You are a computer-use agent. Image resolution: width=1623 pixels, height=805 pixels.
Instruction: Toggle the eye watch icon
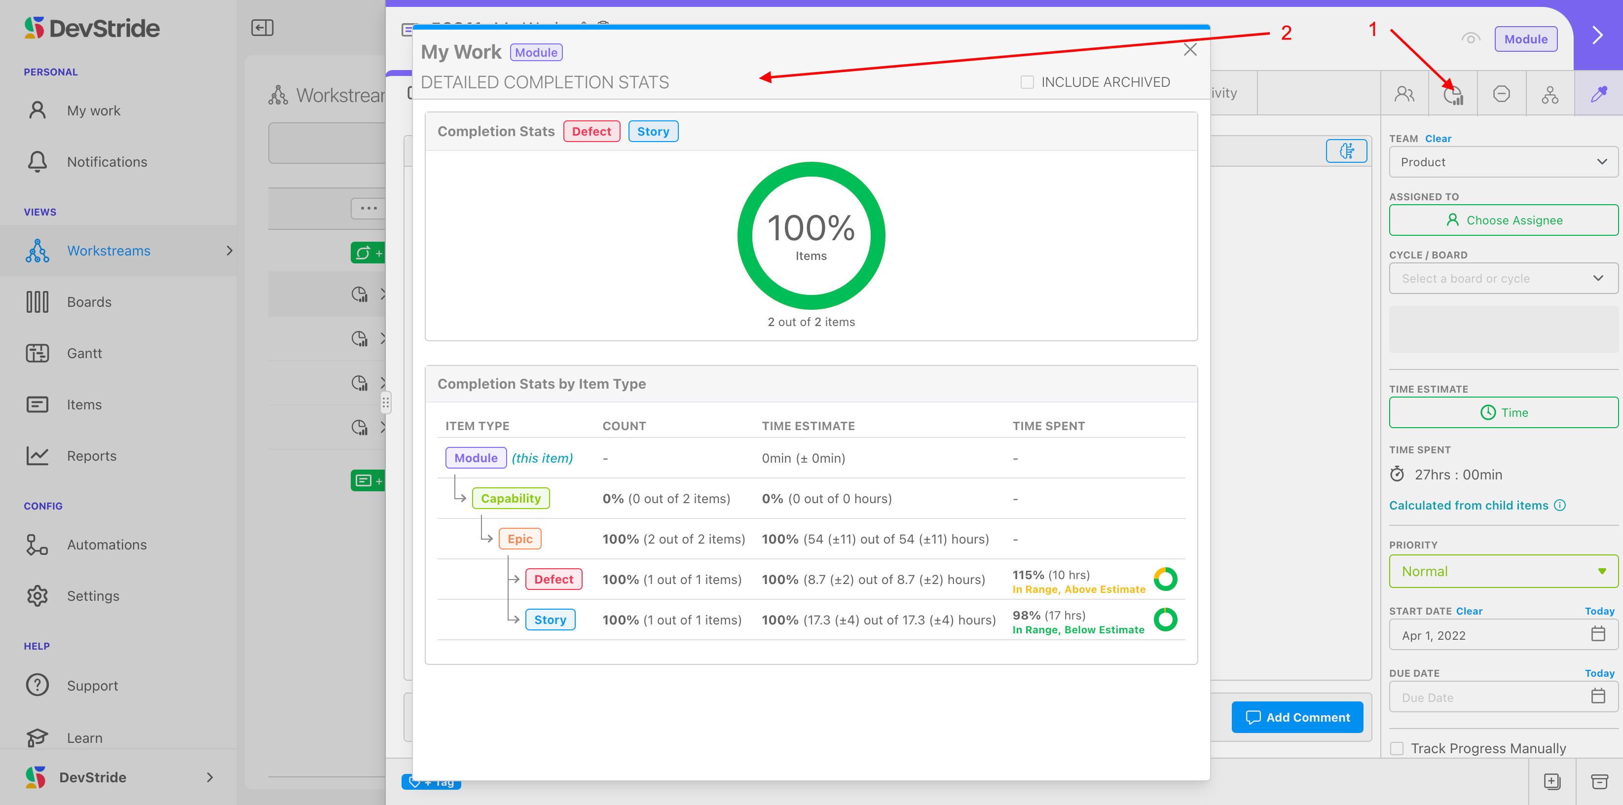pos(1470,39)
